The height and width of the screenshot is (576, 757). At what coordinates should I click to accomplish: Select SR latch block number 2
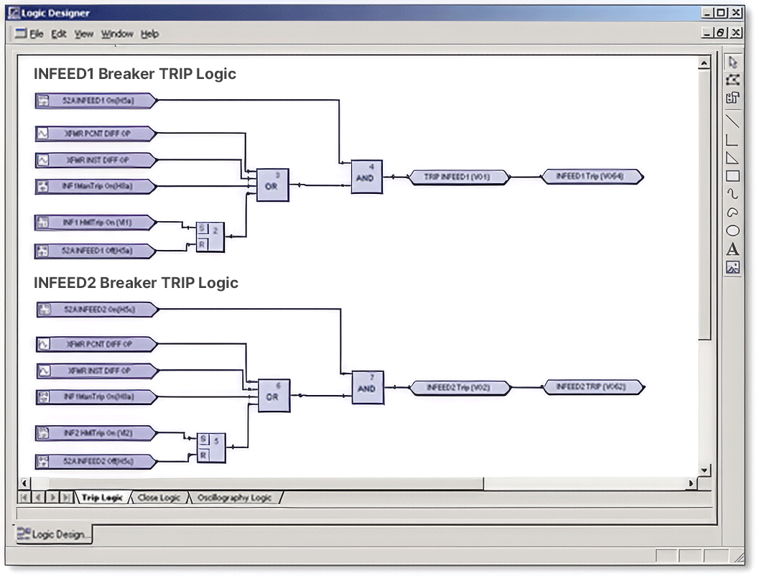click(210, 236)
